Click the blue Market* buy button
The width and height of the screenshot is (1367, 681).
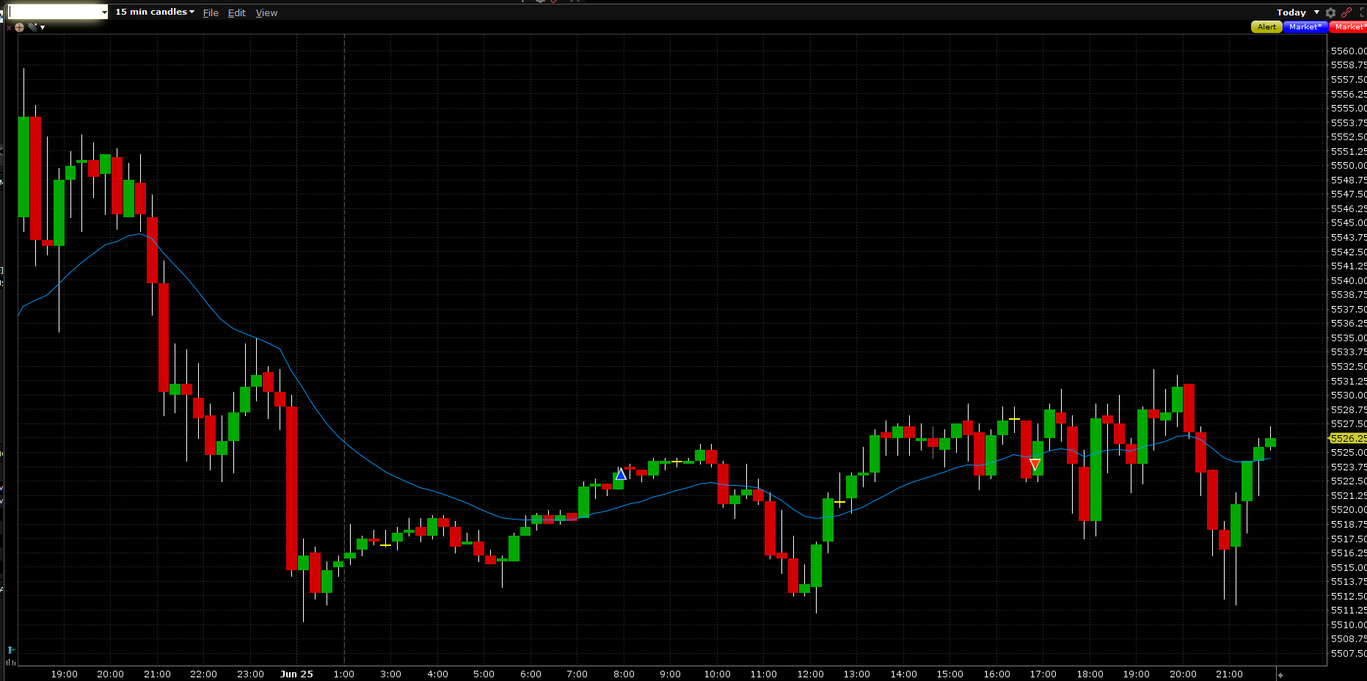point(1305,27)
